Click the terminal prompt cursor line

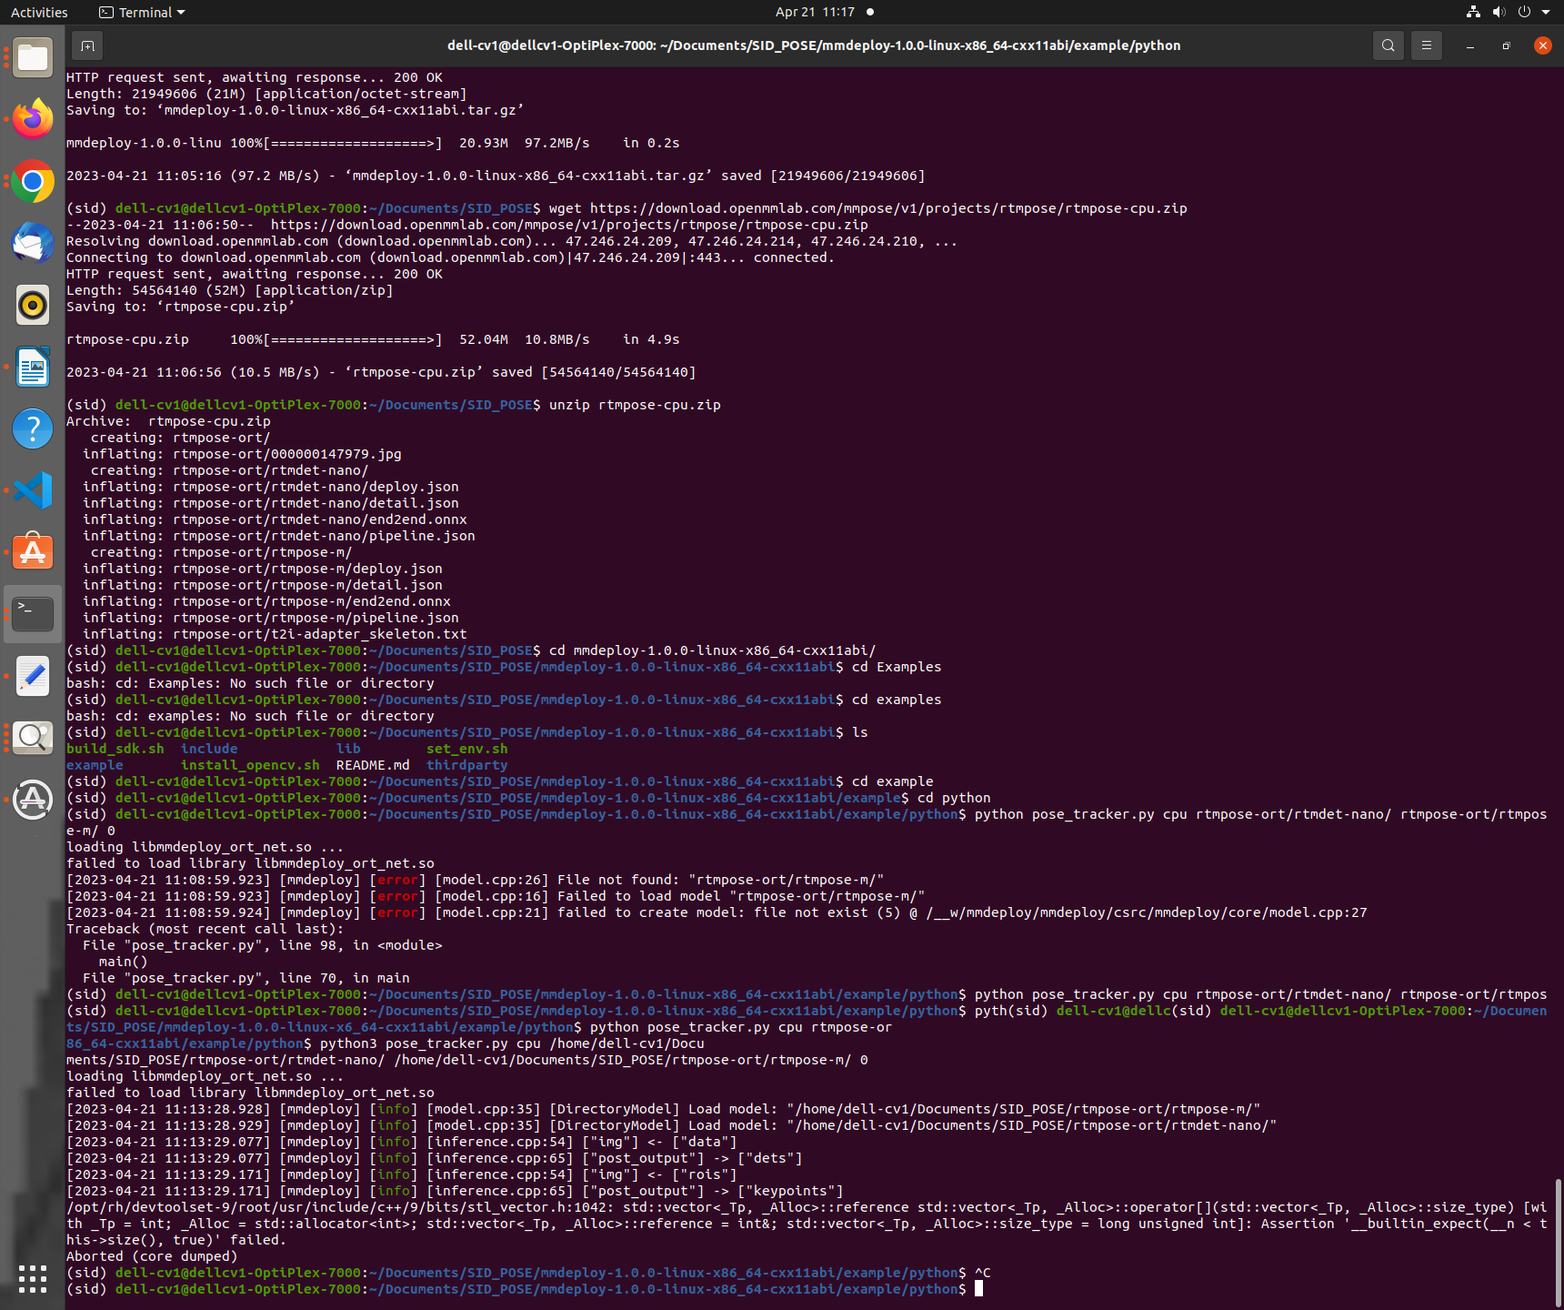point(981,1288)
